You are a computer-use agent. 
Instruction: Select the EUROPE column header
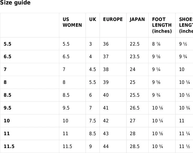click(x=113, y=19)
